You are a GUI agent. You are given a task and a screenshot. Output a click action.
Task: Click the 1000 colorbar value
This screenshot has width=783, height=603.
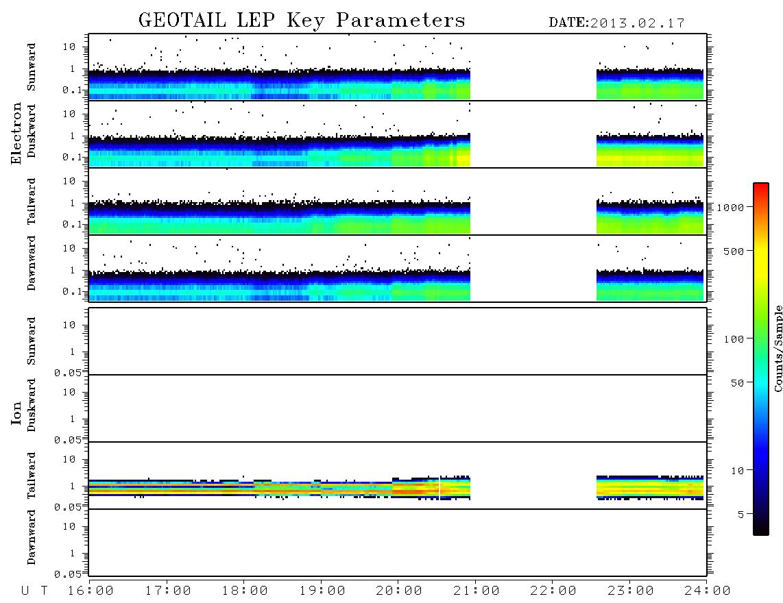click(730, 208)
